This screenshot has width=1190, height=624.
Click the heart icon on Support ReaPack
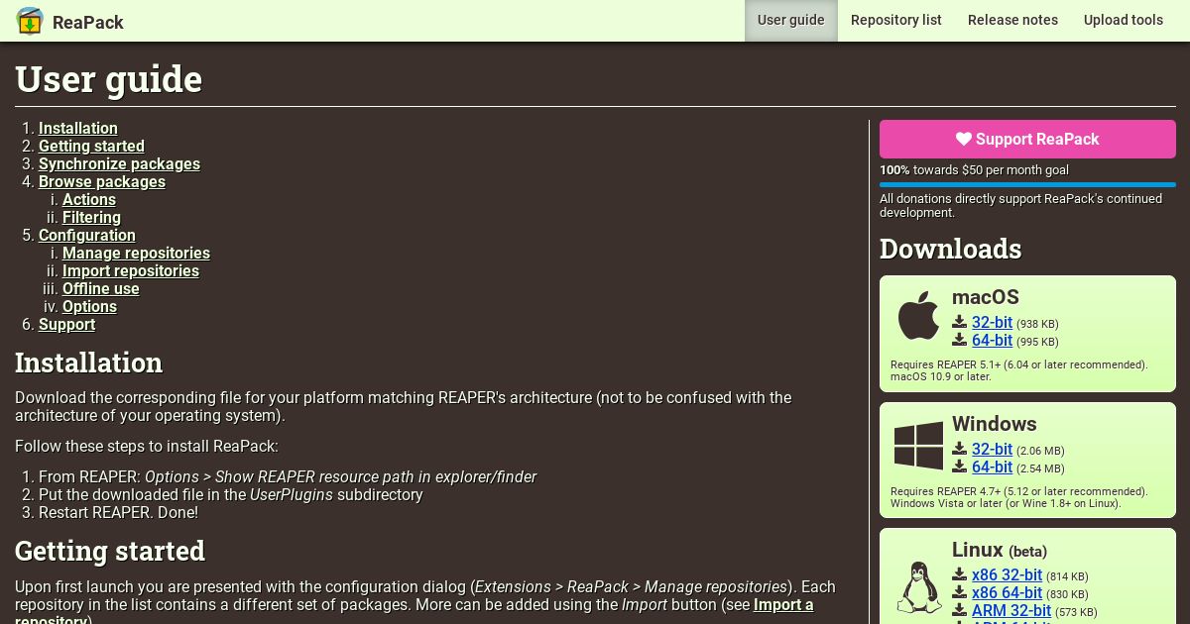[964, 140]
